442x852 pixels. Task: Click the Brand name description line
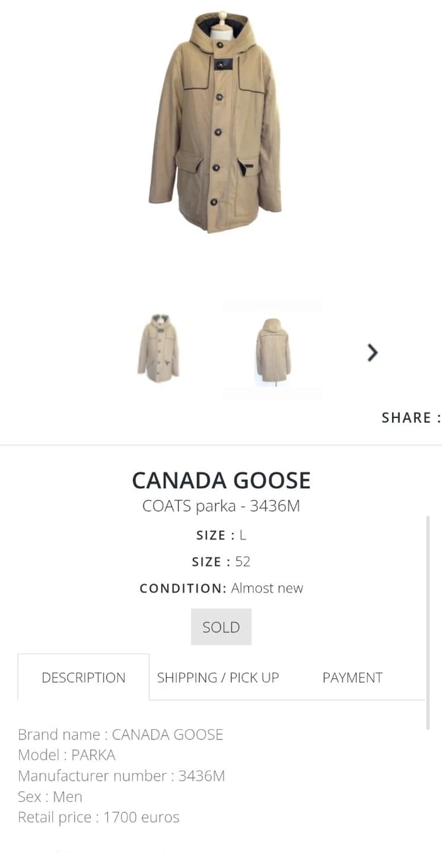pyautogui.click(x=120, y=734)
